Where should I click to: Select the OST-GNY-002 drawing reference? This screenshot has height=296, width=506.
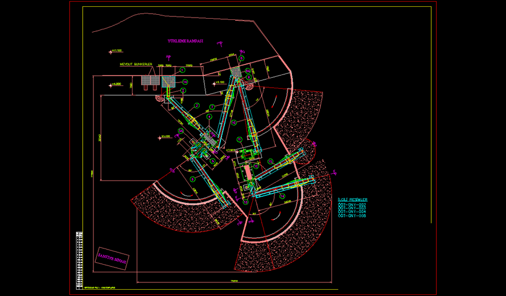click(x=352, y=204)
